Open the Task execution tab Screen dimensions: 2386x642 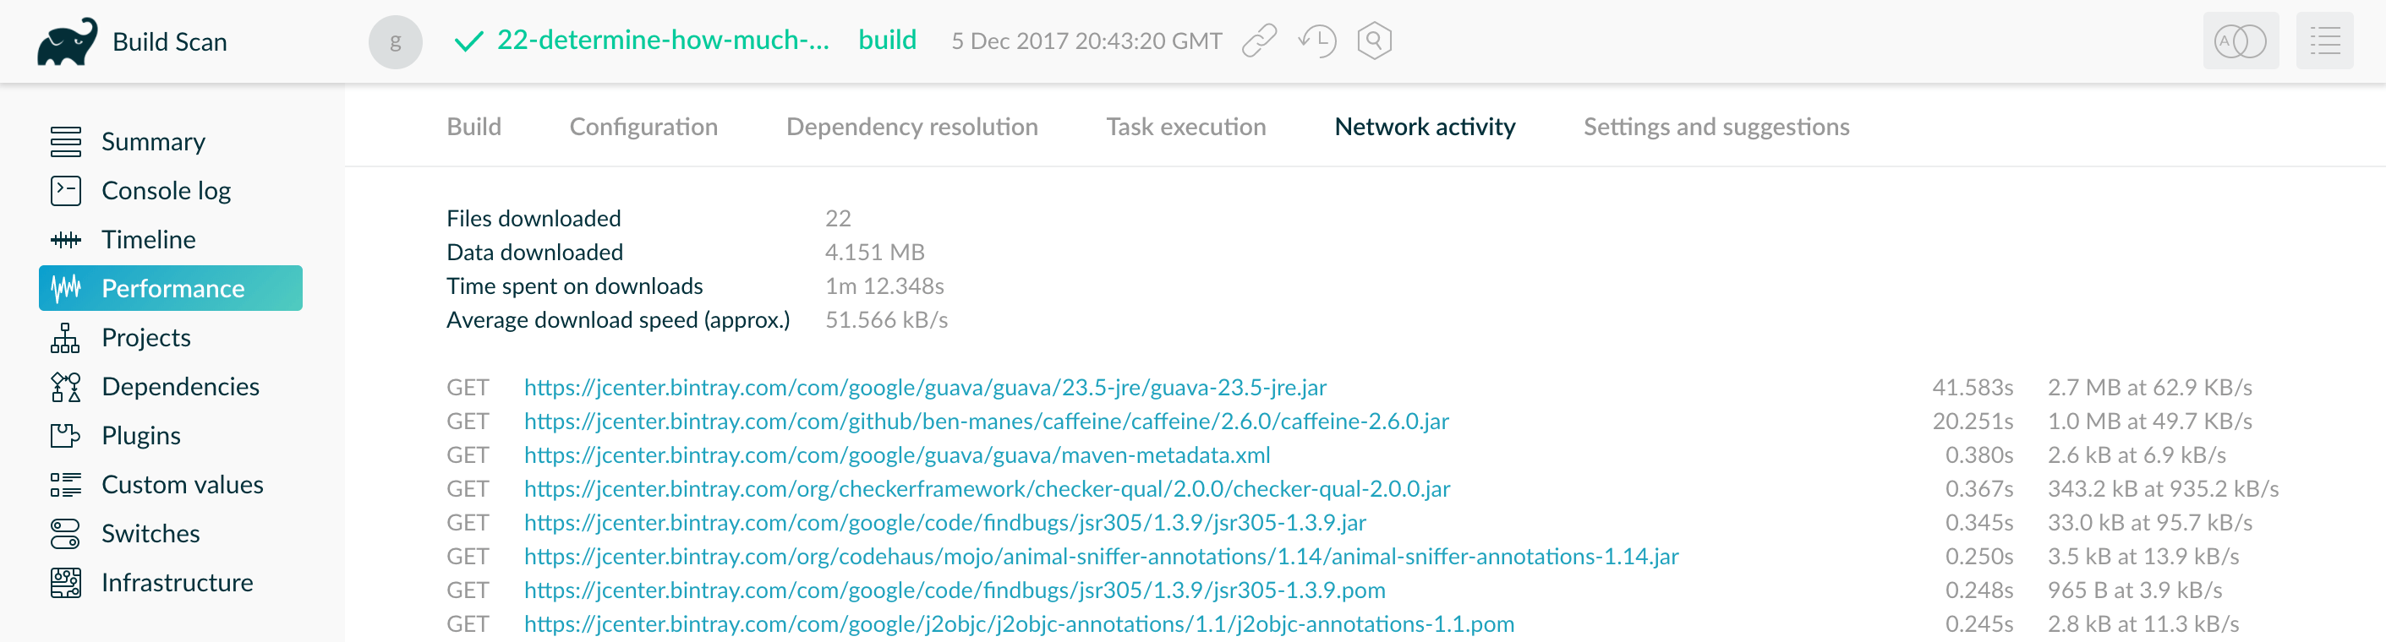click(1185, 126)
